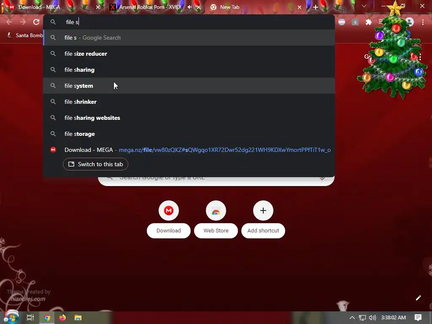This screenshot has width=432, height=324.
Task: Open the mega.nz/file URL suggestion
Action: pyautogui.click(x=224, y=150)
